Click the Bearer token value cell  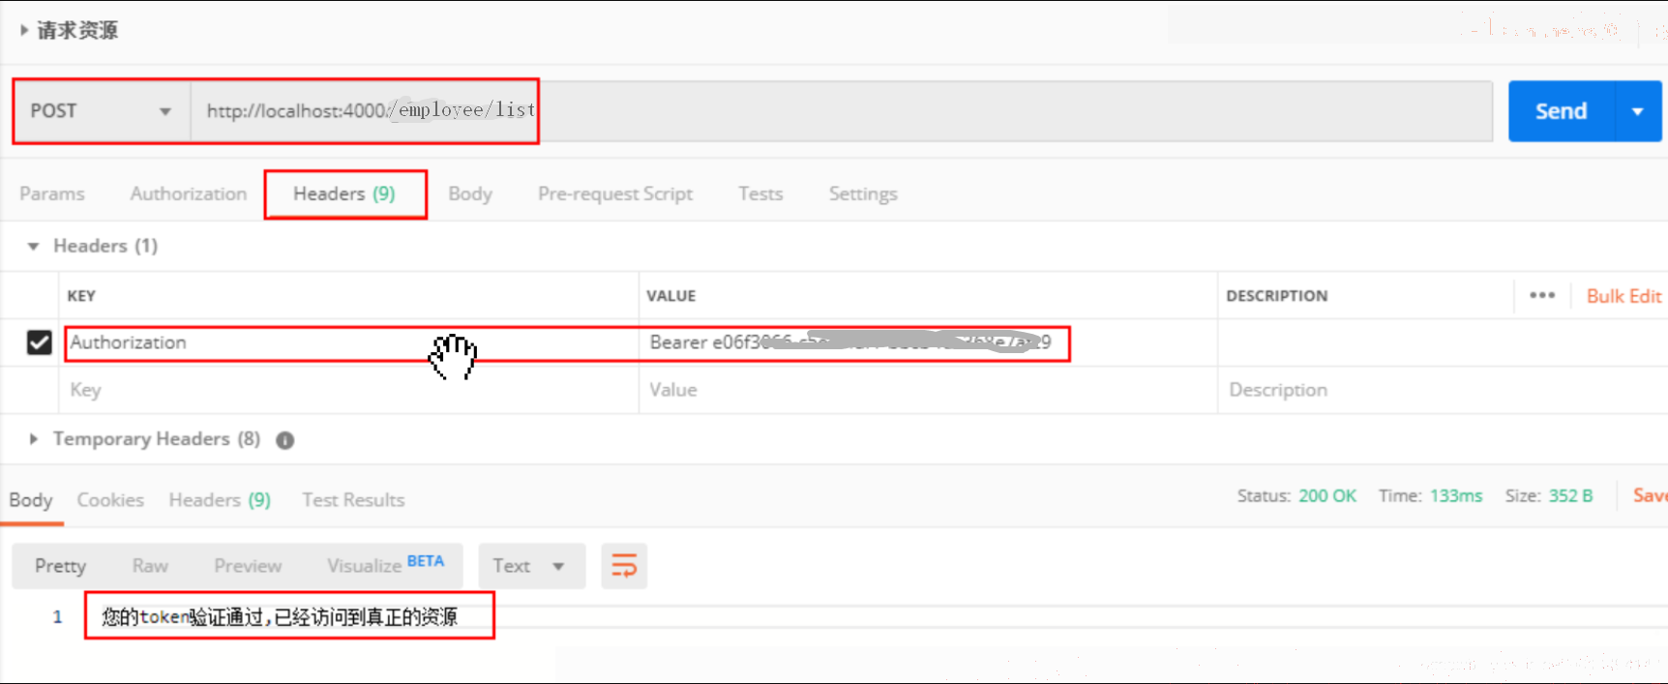pos(927,342)
